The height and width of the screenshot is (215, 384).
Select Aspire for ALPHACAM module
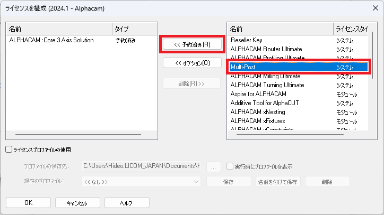(x=298, y=94)
